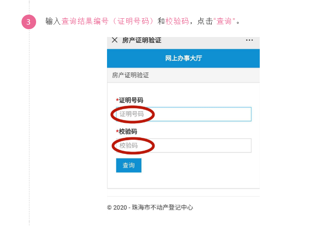Click the blue 查询 button

pos(129,165)
